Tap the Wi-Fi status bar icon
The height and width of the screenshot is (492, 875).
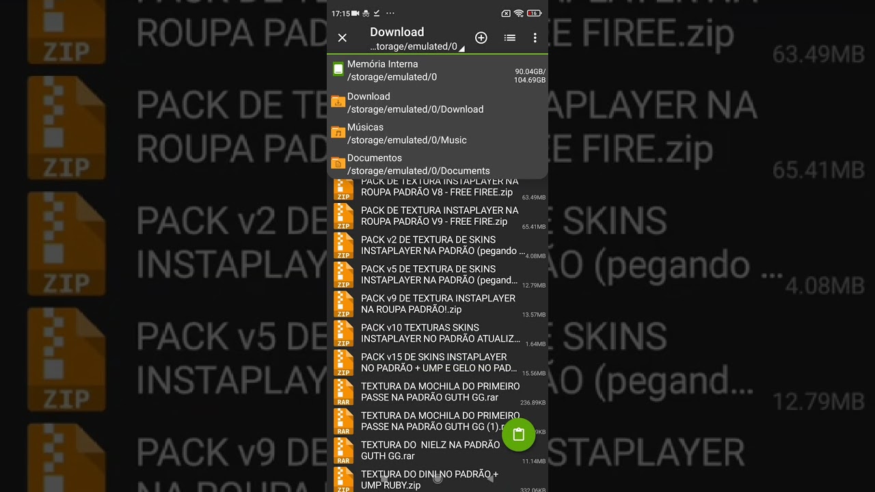(x=519, y=13)
